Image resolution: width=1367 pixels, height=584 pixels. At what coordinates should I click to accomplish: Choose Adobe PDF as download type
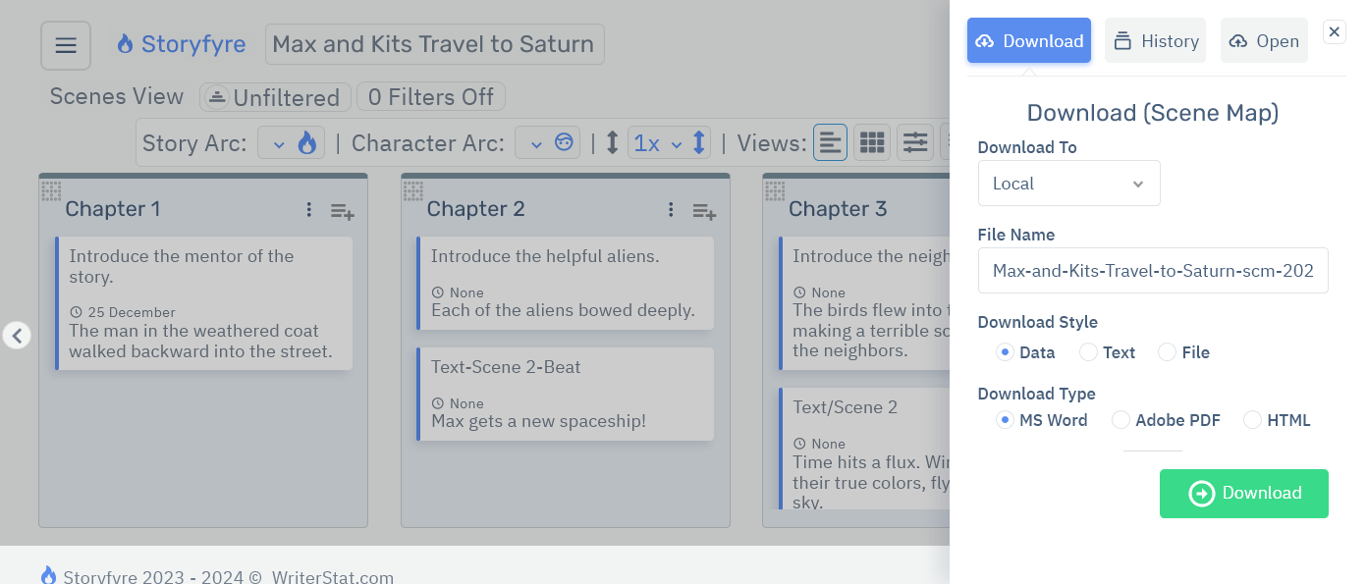[x=1121, y=419]
